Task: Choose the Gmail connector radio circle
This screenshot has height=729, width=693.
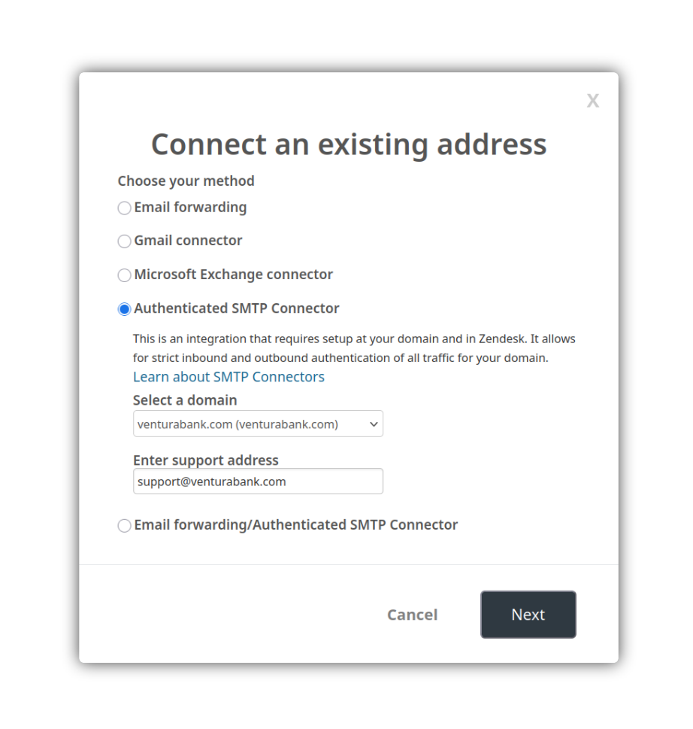Action: click(125, 241)
